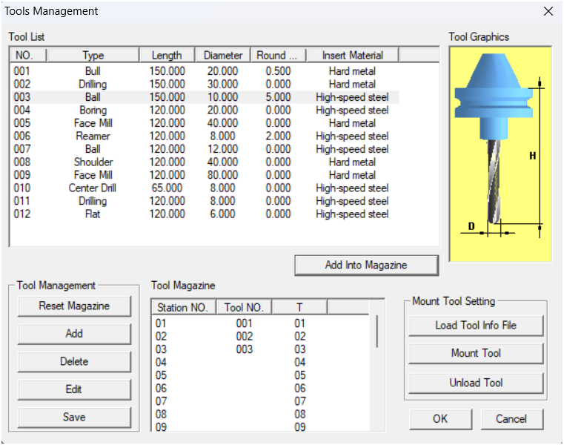Click the Diameter column header
Screen dimensions: 564x445
point(222,56)
